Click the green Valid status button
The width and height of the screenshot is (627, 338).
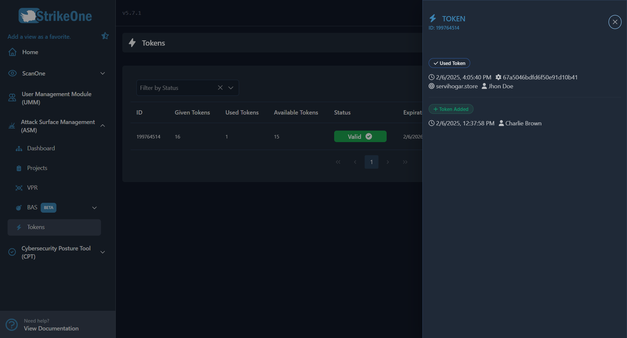pos(360,136)
